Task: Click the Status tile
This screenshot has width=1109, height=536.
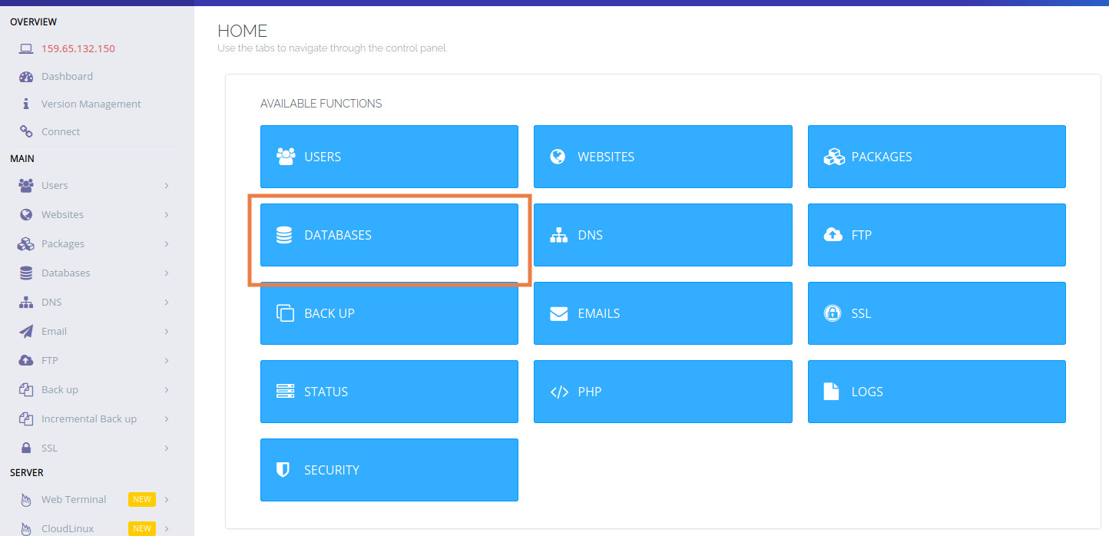Action: pyautogui.click(x=389, y=392)
